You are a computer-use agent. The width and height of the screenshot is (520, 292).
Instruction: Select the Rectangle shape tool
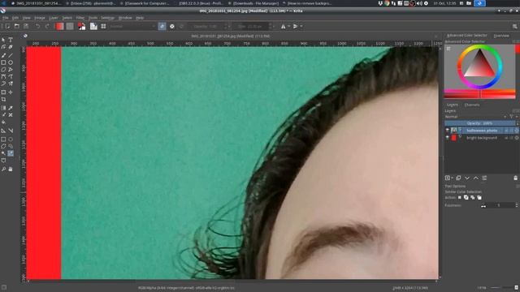(3, 62)
